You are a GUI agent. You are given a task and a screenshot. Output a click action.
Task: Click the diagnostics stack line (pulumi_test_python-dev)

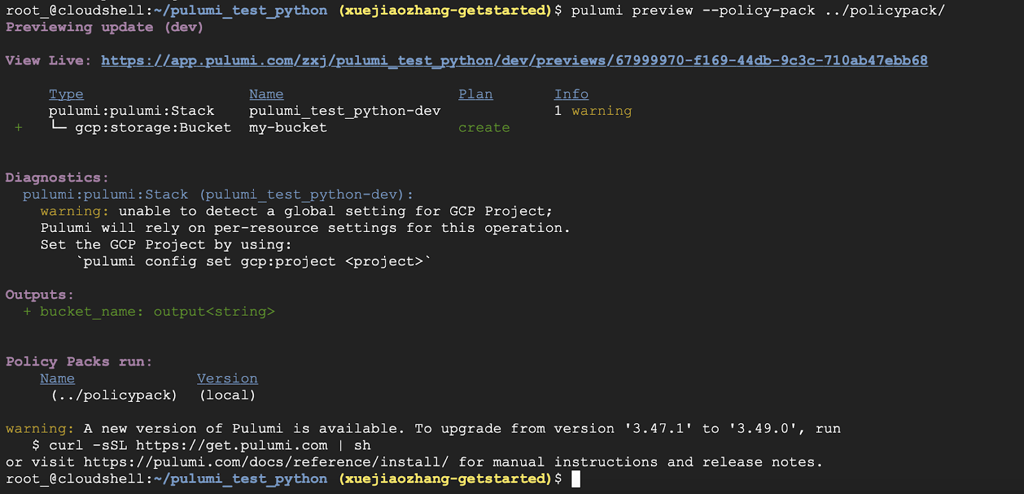(x=218, y=195)
